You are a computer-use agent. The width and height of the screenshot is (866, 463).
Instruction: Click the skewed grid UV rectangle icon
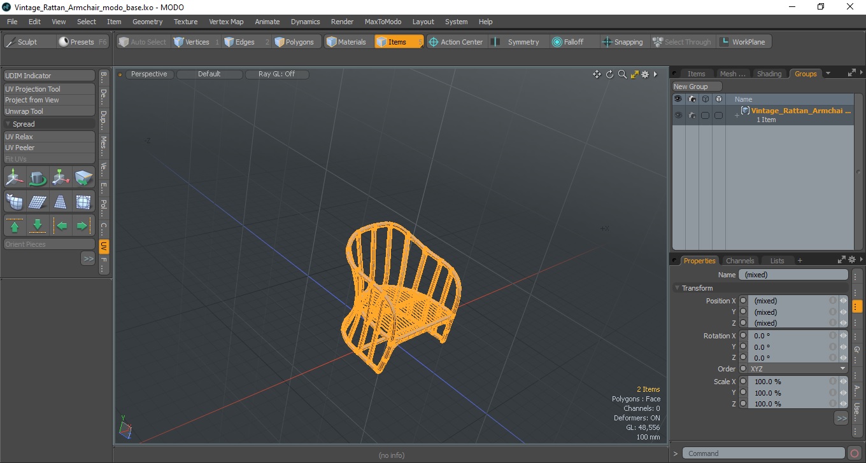(x=38, y=202)
